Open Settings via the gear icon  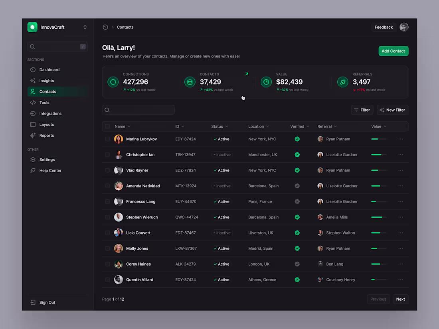[33, 160]
